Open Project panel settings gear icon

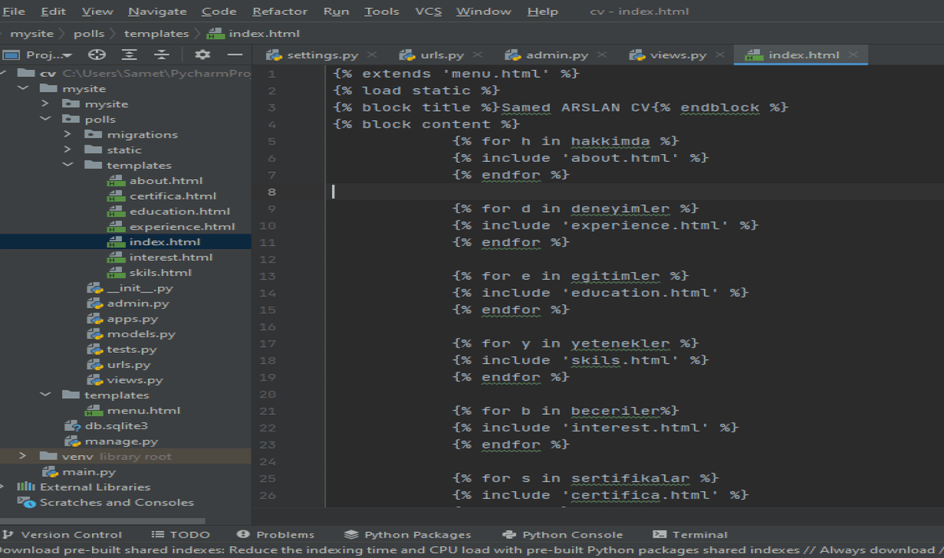202,55
